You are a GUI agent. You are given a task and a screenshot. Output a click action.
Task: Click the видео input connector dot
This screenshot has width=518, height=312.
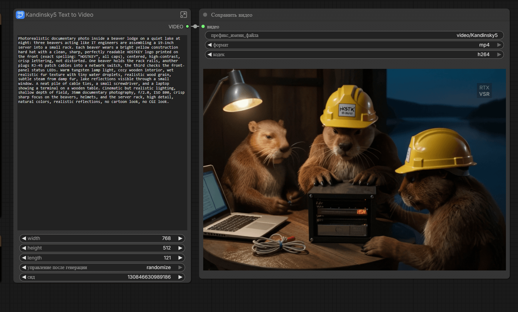tap(203, 27)
